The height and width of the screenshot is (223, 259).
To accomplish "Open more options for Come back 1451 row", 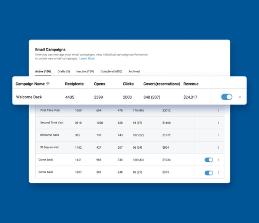I will click(x=219, y=160).
